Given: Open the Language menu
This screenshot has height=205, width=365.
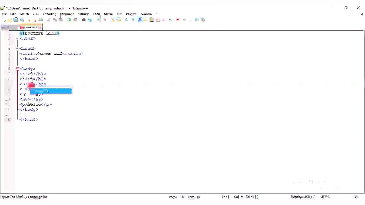Looking at the screenshot, I should (67, 14).
